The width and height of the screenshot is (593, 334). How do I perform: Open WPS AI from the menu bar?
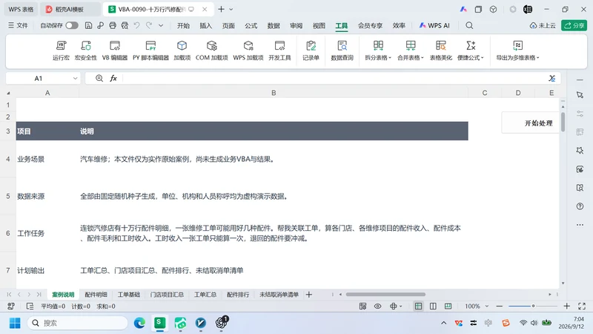pos(434,25)
